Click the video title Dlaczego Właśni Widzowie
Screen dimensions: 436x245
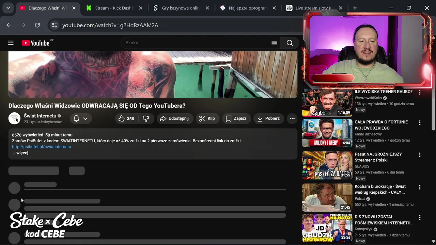pos(97,106)
